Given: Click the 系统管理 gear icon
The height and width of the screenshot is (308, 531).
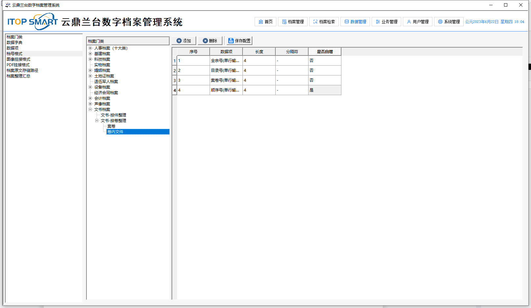Looking at the screenshot, I should (440, 22).
